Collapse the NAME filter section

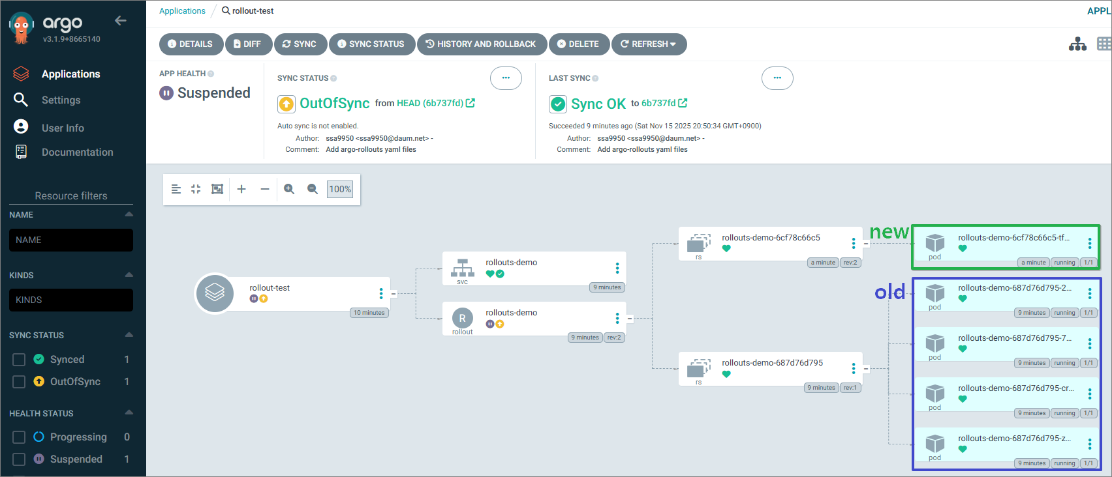pyautogui.click(x=129, y=214)
